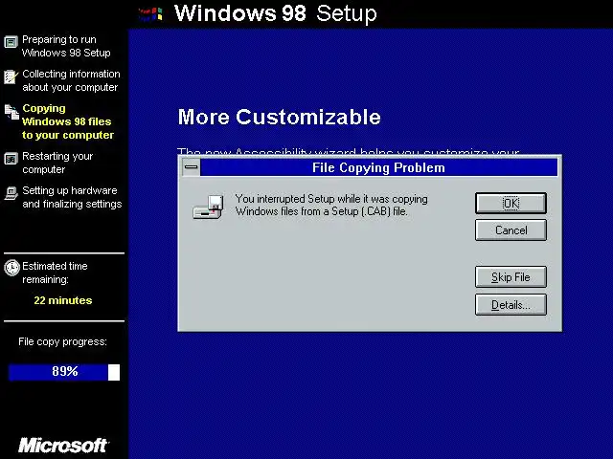Screen dimensions: 613x459
Task: Click the "Setting up hardware and finalizing settings" text
Action: (x=72, y=197)
